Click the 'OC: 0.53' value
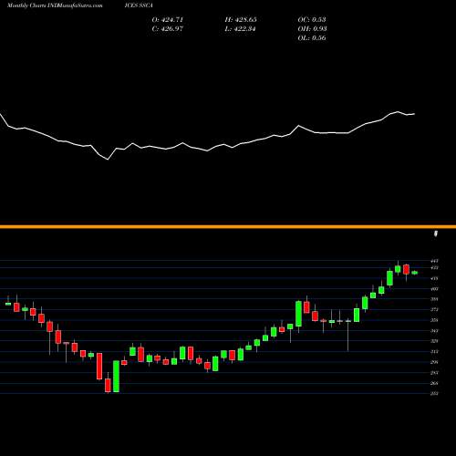Image resolution: width=456 pixels, height=456 pixels. [312, 20]
